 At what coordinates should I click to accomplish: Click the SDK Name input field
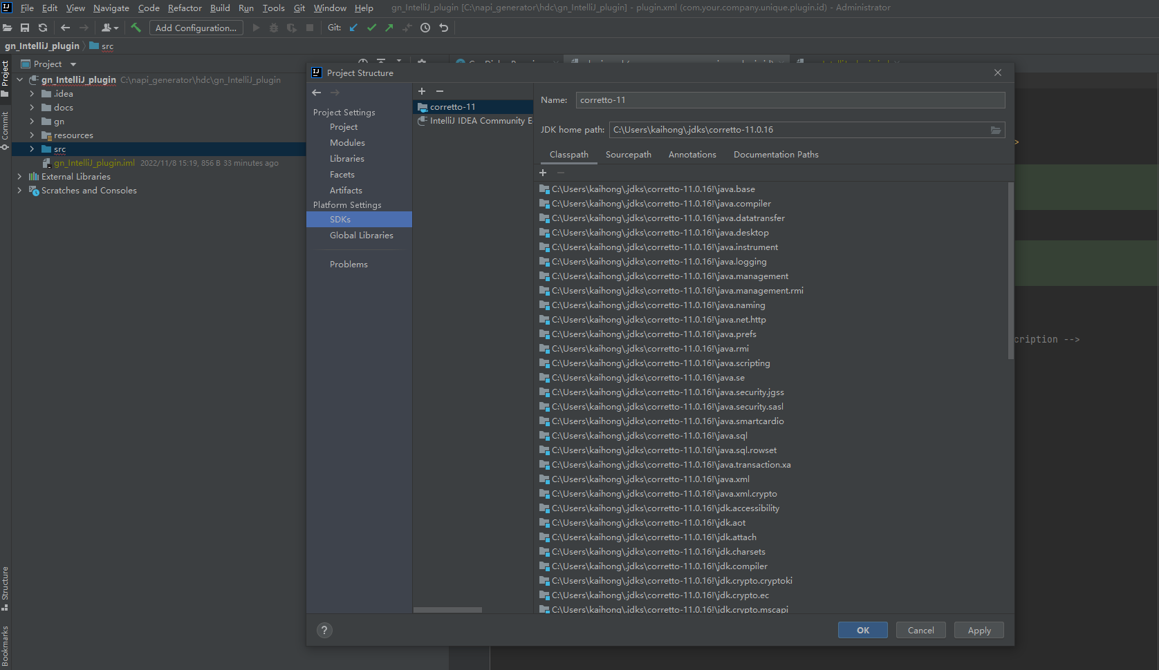790,100
